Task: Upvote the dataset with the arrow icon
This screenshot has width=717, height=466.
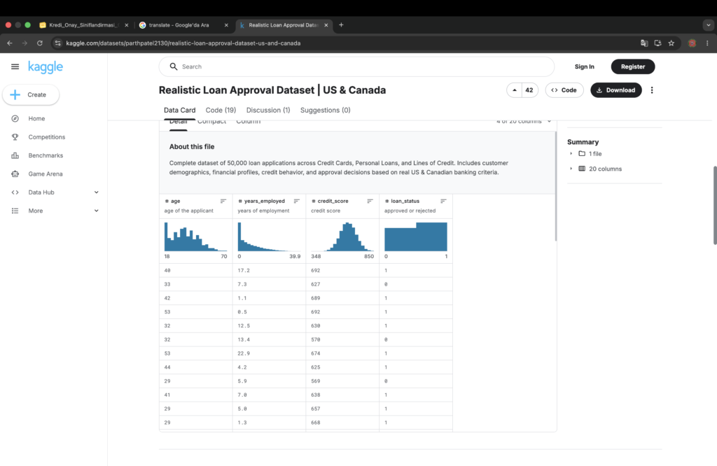Action: [515, 90]
